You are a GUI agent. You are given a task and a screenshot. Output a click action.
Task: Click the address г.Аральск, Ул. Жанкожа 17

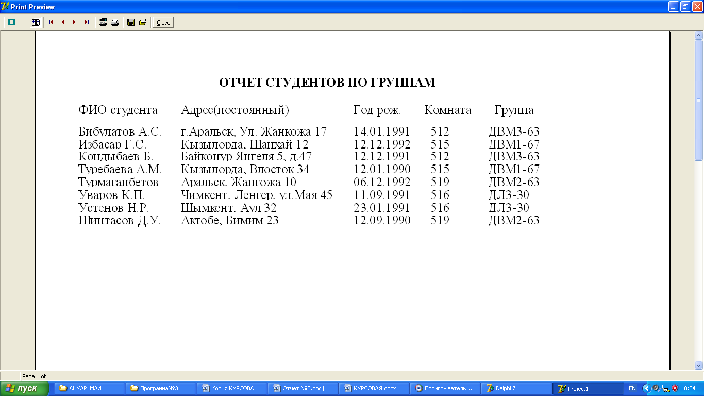pyautogui.click(x=254, y=131)
